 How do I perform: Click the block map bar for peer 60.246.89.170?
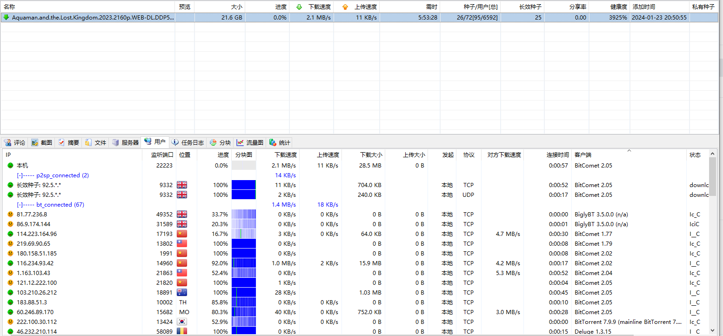pyautogui.click(x=244, y=312)
